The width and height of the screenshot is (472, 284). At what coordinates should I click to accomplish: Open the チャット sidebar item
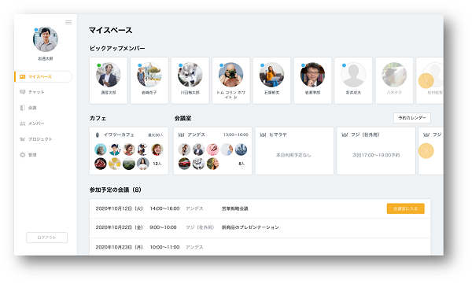42,92
